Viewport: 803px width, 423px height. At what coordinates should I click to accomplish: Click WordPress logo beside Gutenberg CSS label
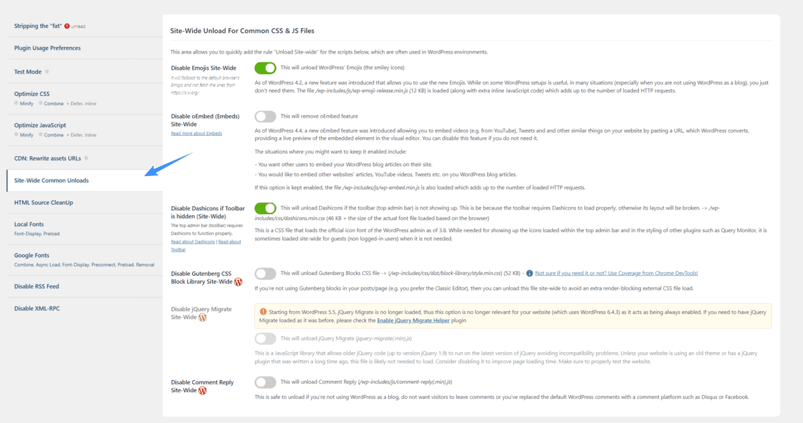coord(238,282)
